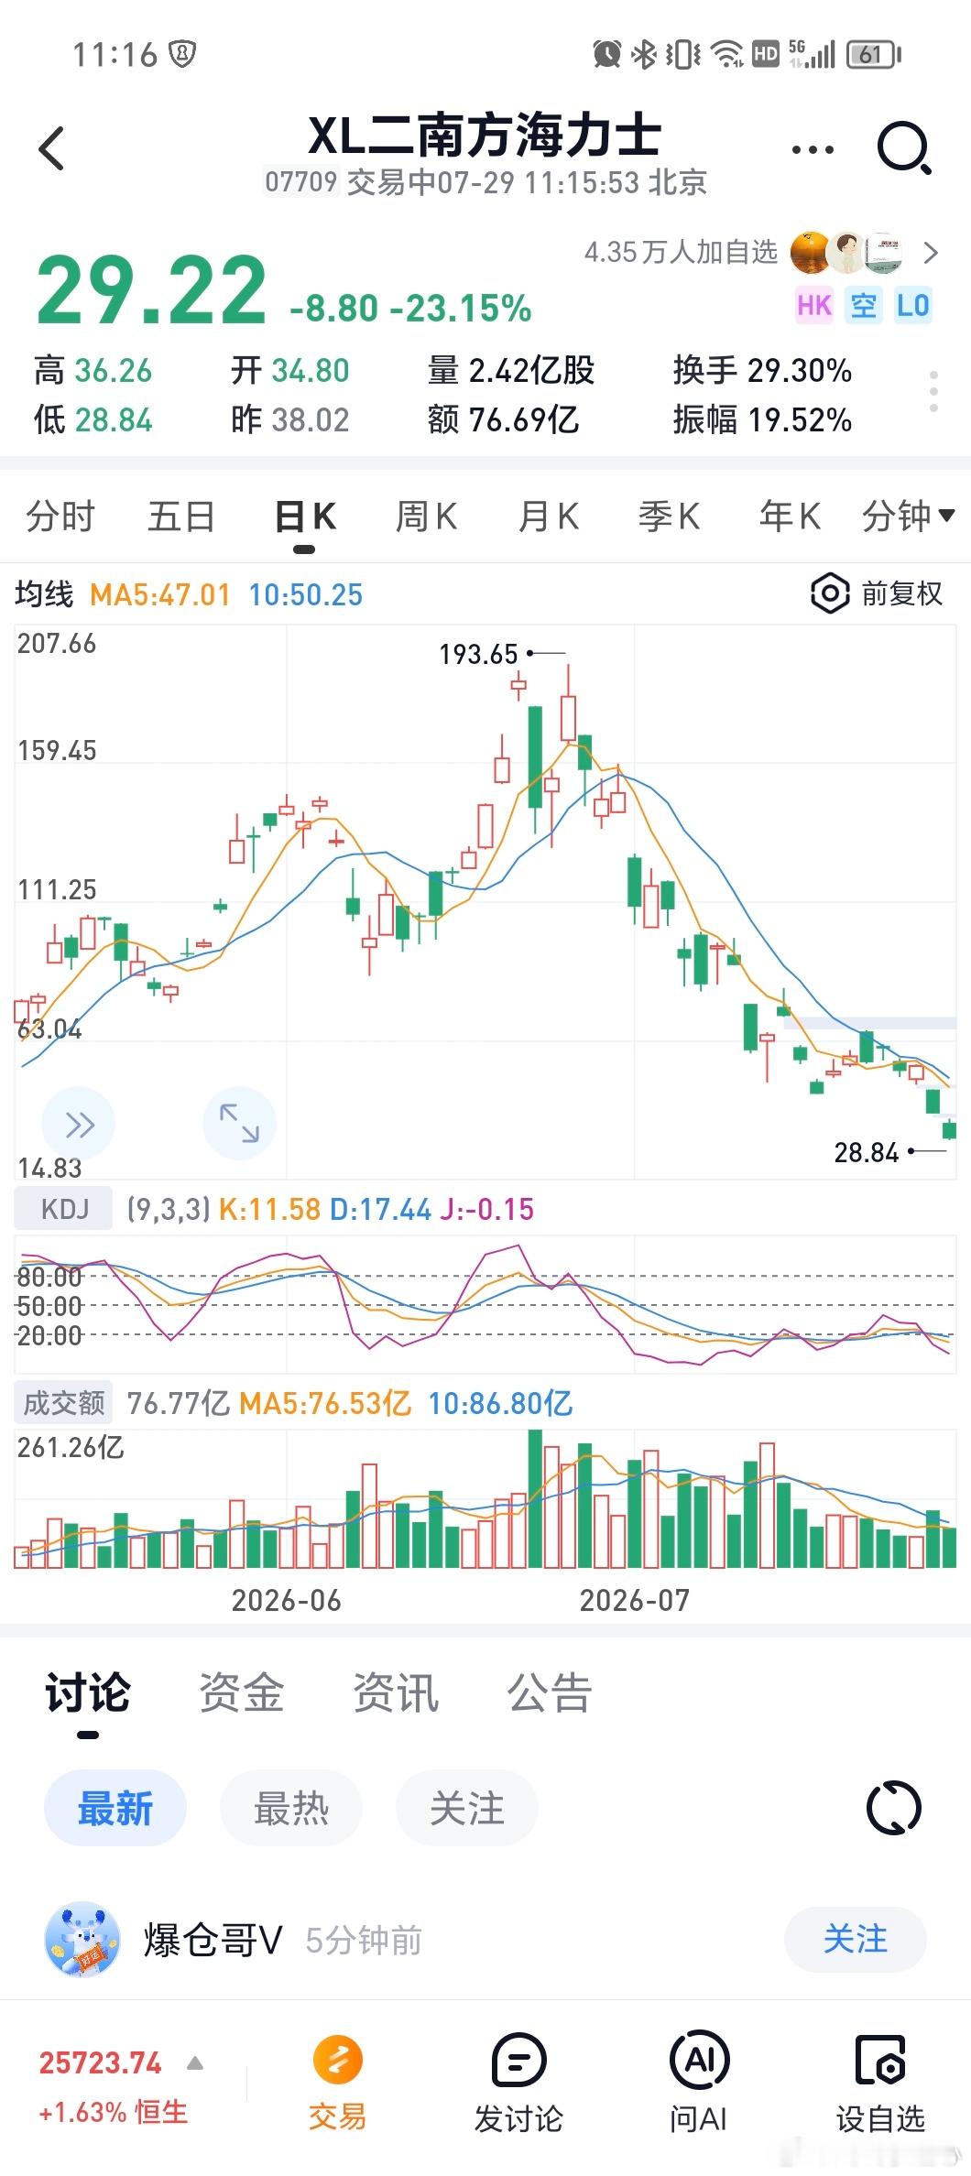This screenshot has width=971, height=2176.
Task: Tap the double-arrow chart scroll button
Action: coord(79,1124)
